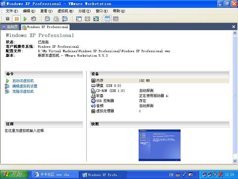This screenshot has height=179, width=238.
Task: Click the revert to snapshot toolbar icon
Action: (56, 19)
